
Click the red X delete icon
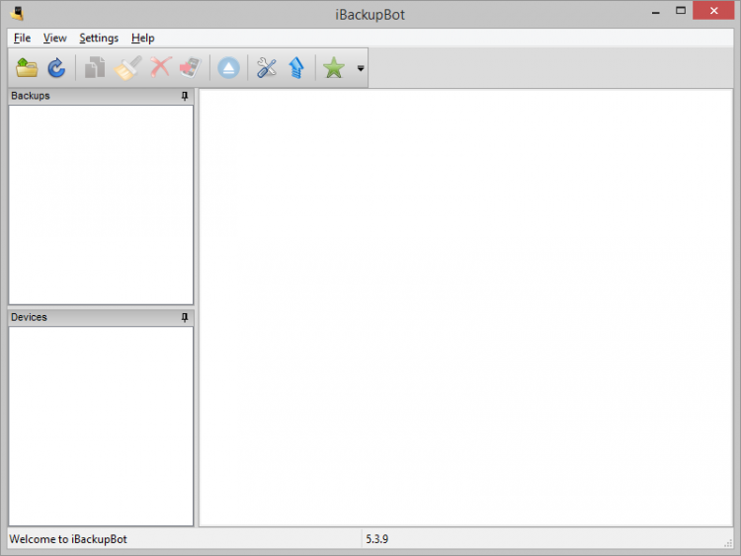pyautogui.click(x=161, y=67)
